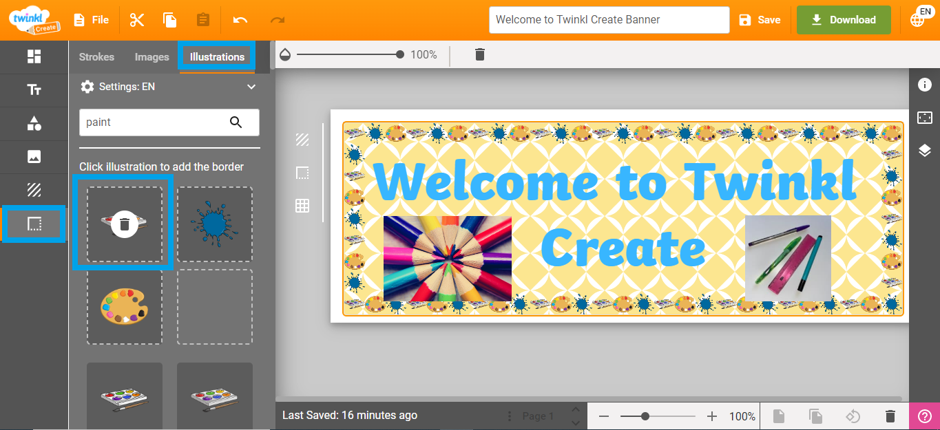
Task: Click the Save button
Action: pos(760,19)
